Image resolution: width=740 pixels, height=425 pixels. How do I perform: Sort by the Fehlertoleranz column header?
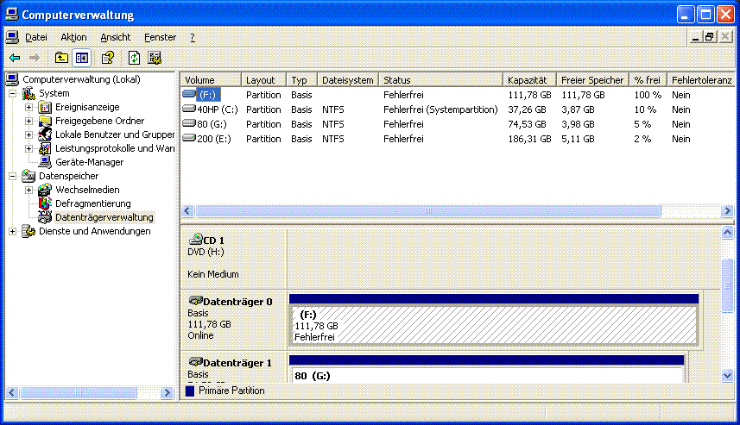[x=701, y=80]
